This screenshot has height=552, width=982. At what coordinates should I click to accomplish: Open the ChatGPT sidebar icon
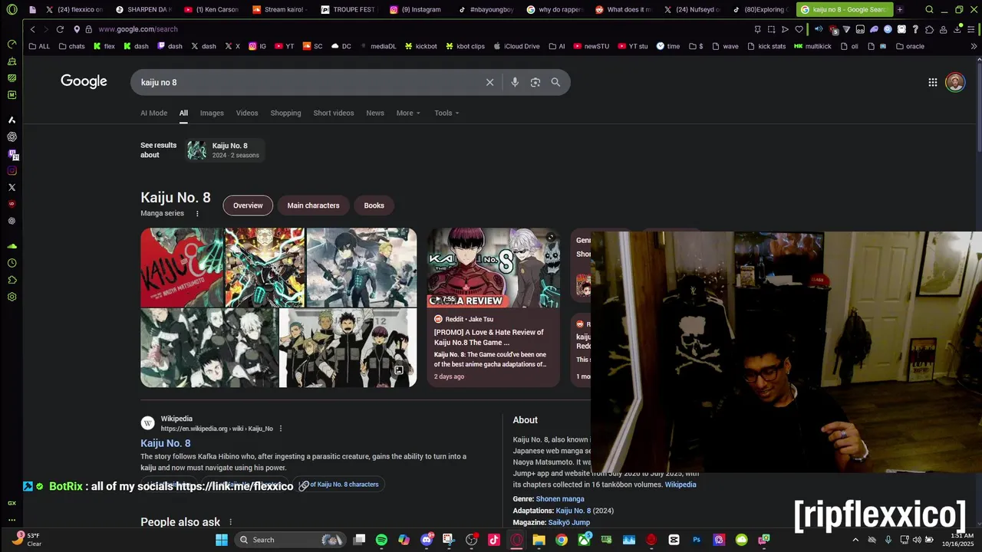tap(12, 136)
